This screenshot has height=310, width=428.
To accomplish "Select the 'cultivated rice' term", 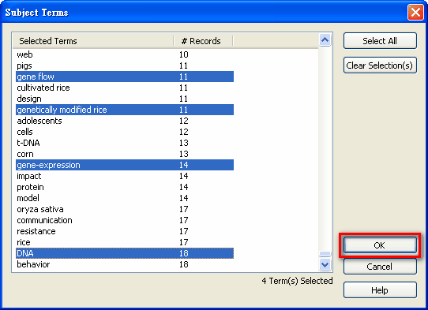I will [x=125, y=88].
